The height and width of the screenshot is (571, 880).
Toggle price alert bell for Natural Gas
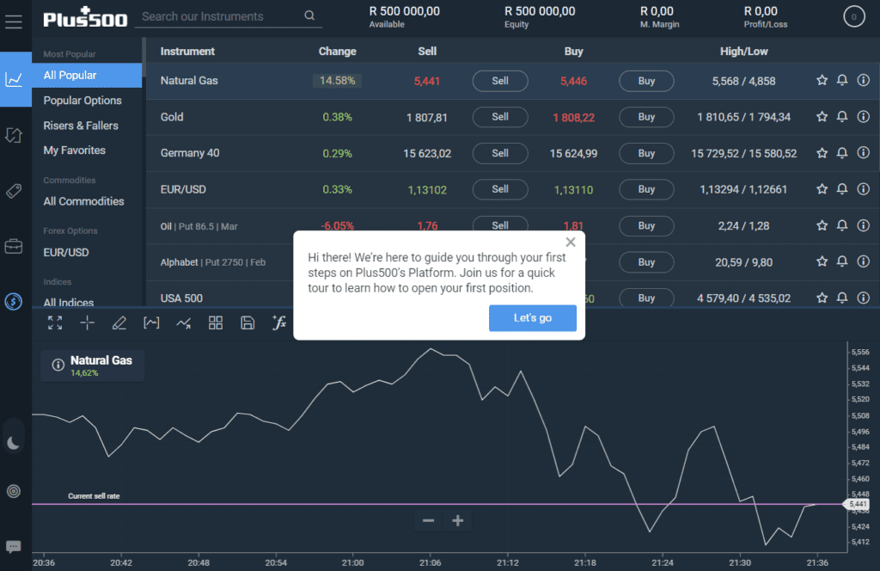tap(842, 80)
